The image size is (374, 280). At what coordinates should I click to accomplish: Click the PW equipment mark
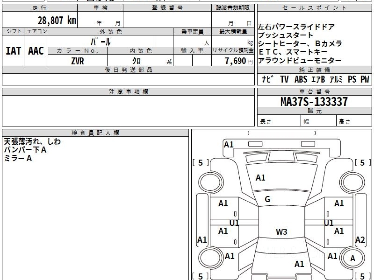click(365, 80)
